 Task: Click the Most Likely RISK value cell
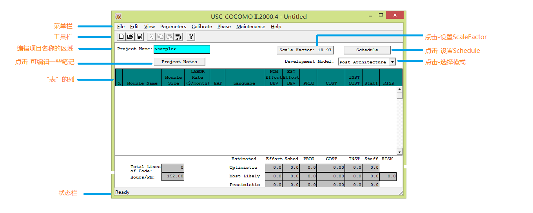tap(388, 176)
